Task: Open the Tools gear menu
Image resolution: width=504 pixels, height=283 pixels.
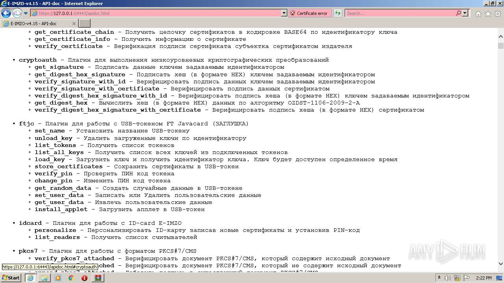Action: click(498, 14)
